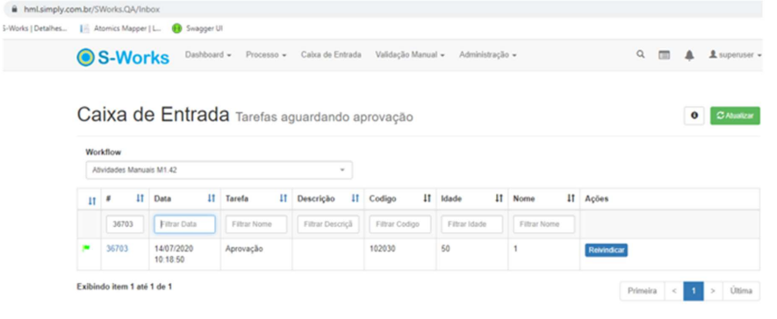Expand the Processo menu
The image size is (777, 319).
(266, 55)
